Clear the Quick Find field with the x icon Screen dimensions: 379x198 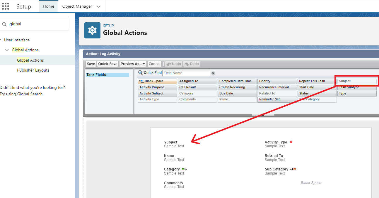click(213, 73)
